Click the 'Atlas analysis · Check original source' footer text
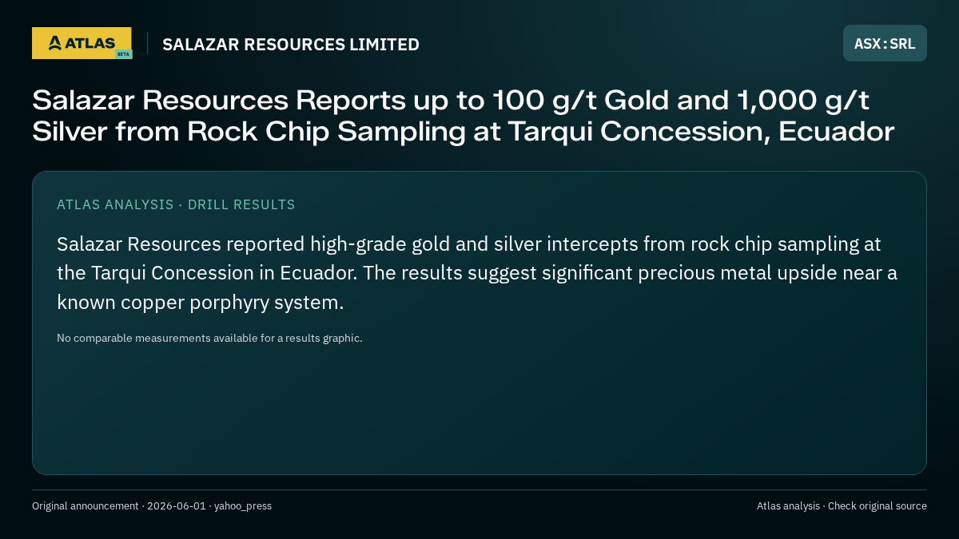Viewport: 959px width, 539px height. pos(842,505)
